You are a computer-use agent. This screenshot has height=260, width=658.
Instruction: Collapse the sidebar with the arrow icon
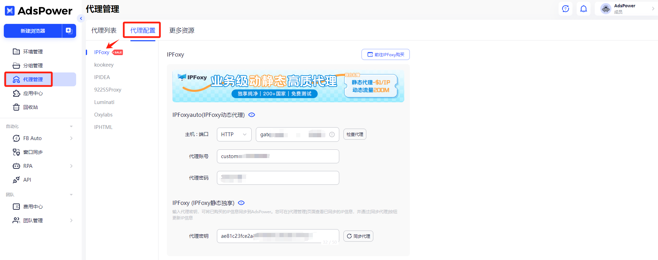click(x=81, y=18)
